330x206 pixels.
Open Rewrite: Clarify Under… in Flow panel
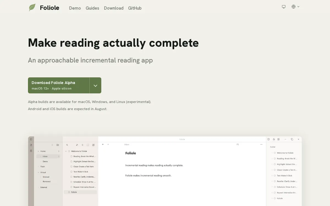click(x=287, y=181)
